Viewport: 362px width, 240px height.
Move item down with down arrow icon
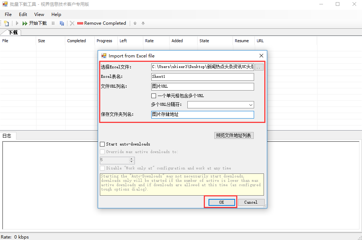click(143, 23)
